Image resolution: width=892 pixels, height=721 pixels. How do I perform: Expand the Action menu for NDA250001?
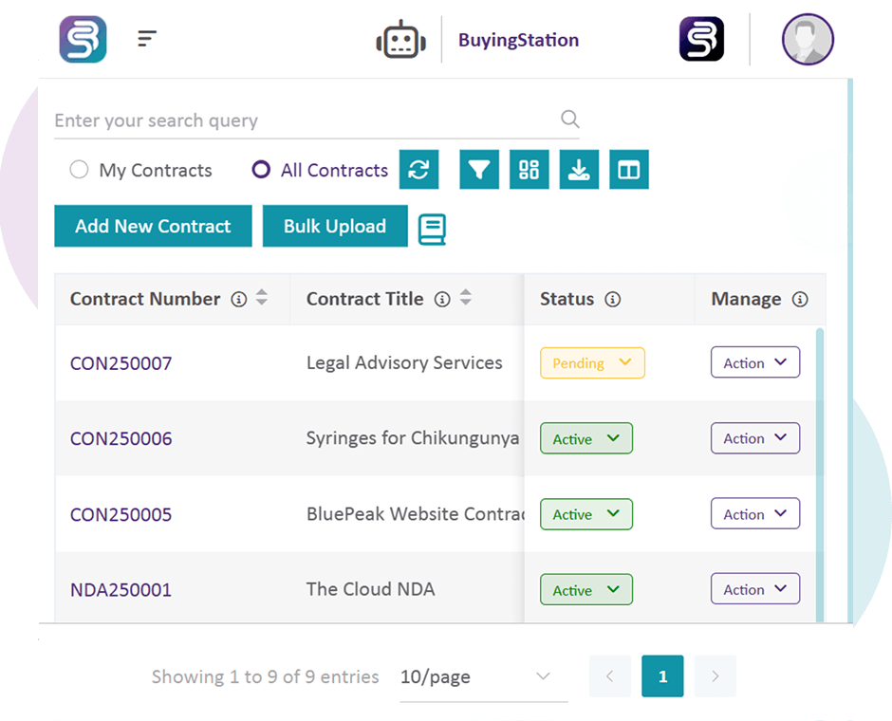(x=755, y=589)
